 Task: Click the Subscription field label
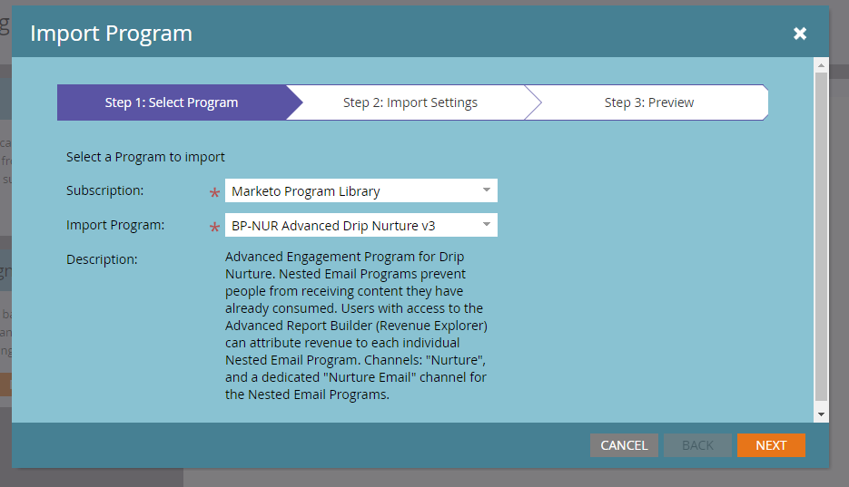tap(105, 191)
